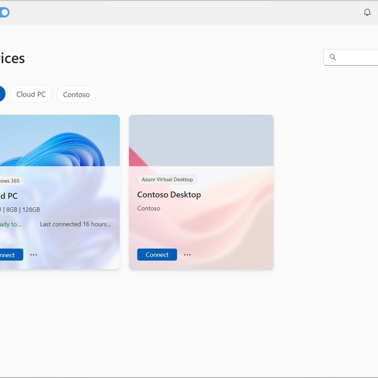The width and height of the screenshot is (378, 378).
Task: Click the Cloud PC wallpaper thumbnail
Action: pos(60,141)
